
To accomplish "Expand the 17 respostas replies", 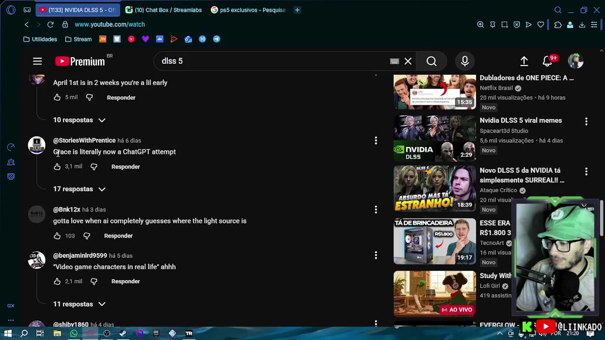I will (79, 189).
